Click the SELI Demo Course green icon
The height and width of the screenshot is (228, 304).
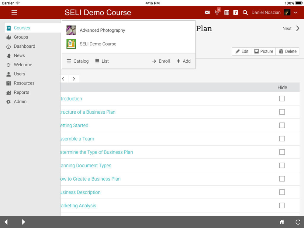click(71, 44)
